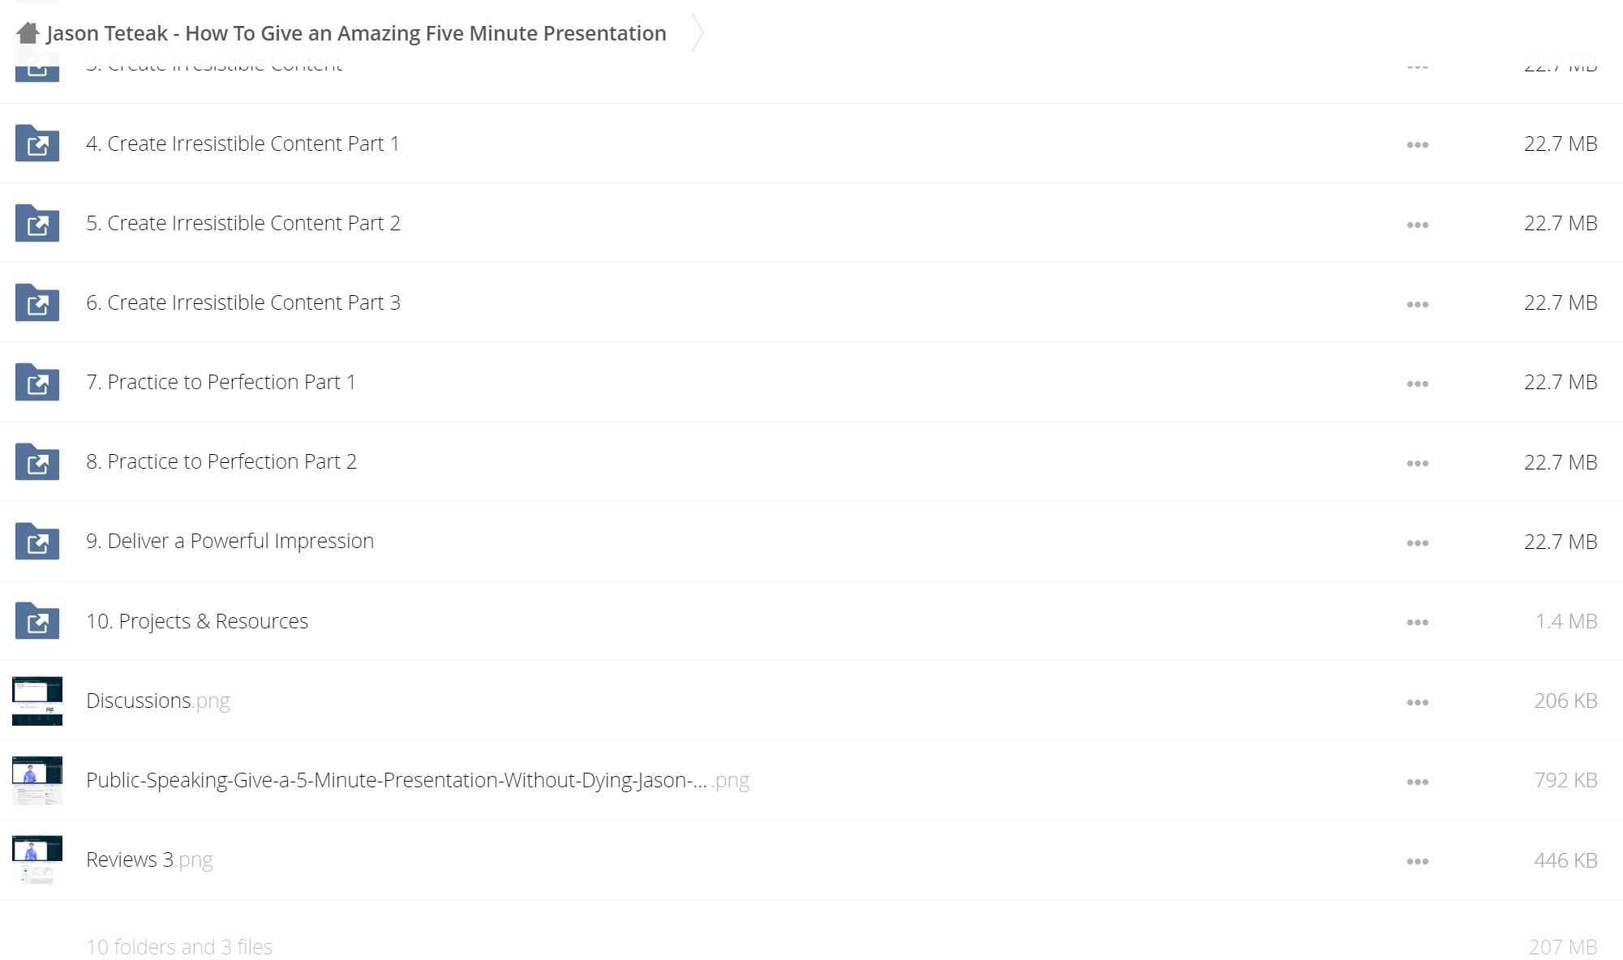Click folder icon next to Deliver a Powerful Impression
This screenshot has width=1623, height=960.
[37, 541]
